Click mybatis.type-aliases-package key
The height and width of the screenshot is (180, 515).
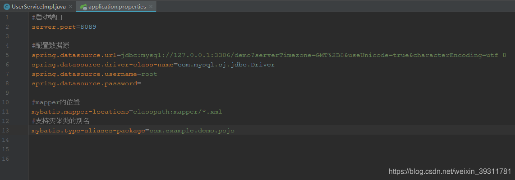coord(88,131)
